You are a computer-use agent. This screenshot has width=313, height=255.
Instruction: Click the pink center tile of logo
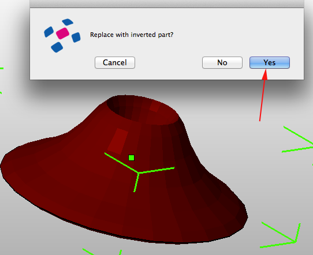coord(63,33)
